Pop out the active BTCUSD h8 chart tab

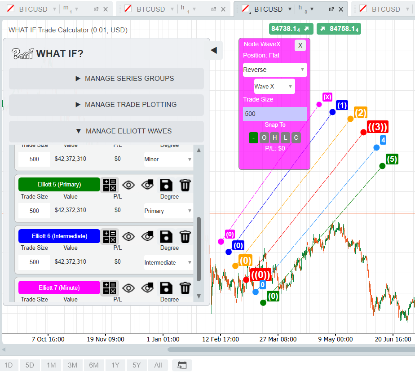331,9
